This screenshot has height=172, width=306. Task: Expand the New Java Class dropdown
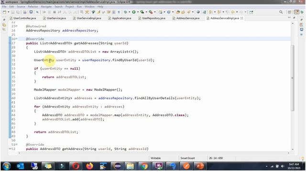(173, 12)
